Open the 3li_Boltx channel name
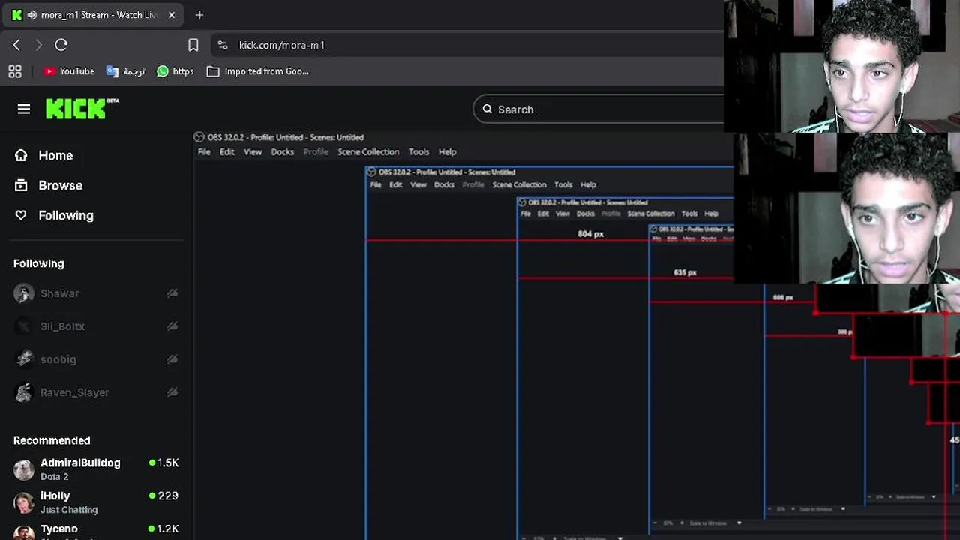Viewport: 960px width, 540px height. (62, 326)
